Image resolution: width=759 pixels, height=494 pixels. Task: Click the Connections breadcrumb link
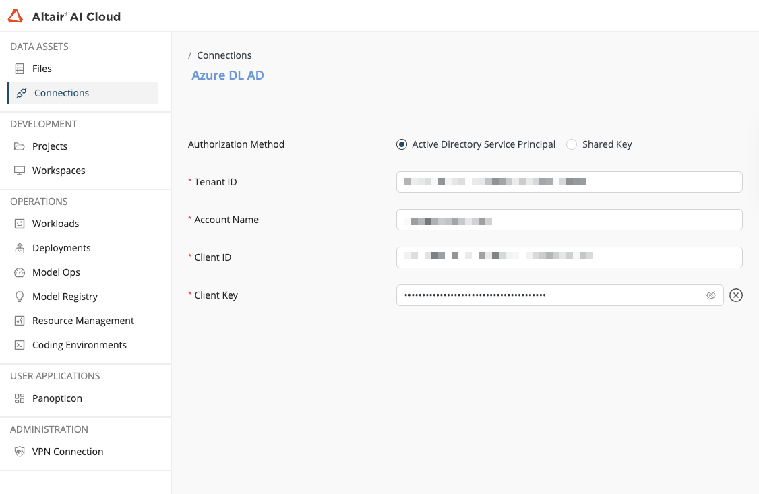point(224,55)
